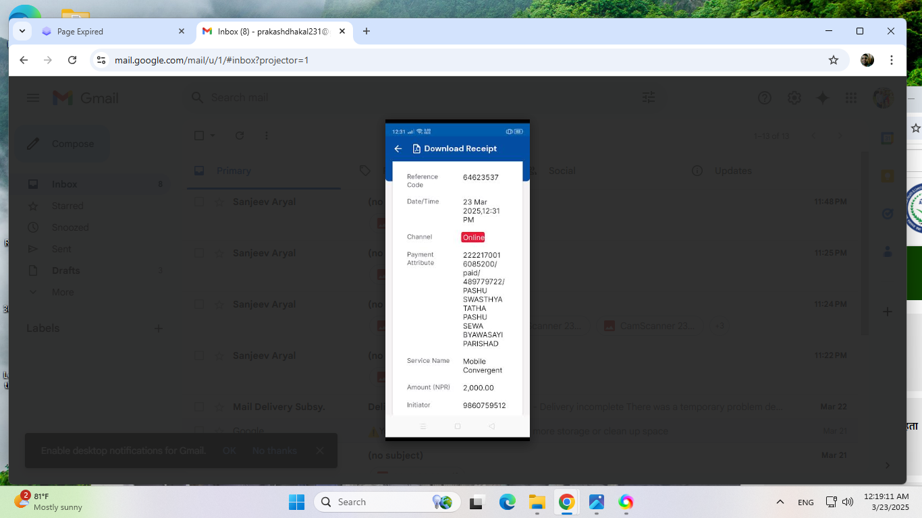The image size is (922, 518).
Task: Click the Download Receipt image preview
Action: [458, 280]
